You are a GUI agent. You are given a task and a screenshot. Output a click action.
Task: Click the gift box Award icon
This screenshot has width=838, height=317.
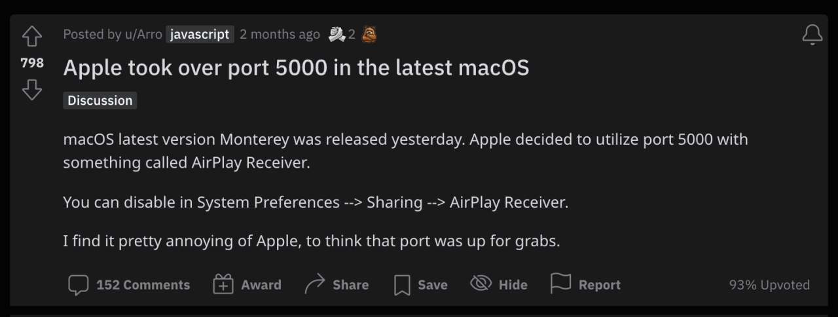point(223,285)
